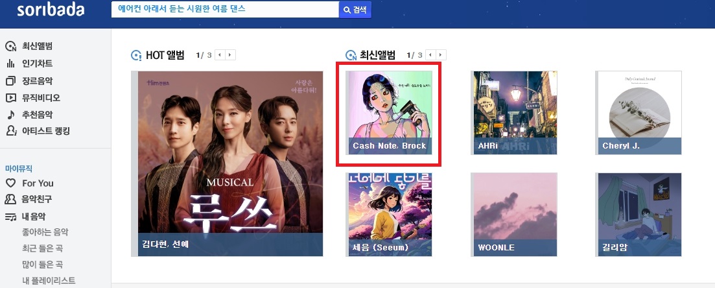This screenshot has width=715, height=288.
Task: Open 뮤직비디오 play icon in sidebar
Action: [x=10, y=98]
